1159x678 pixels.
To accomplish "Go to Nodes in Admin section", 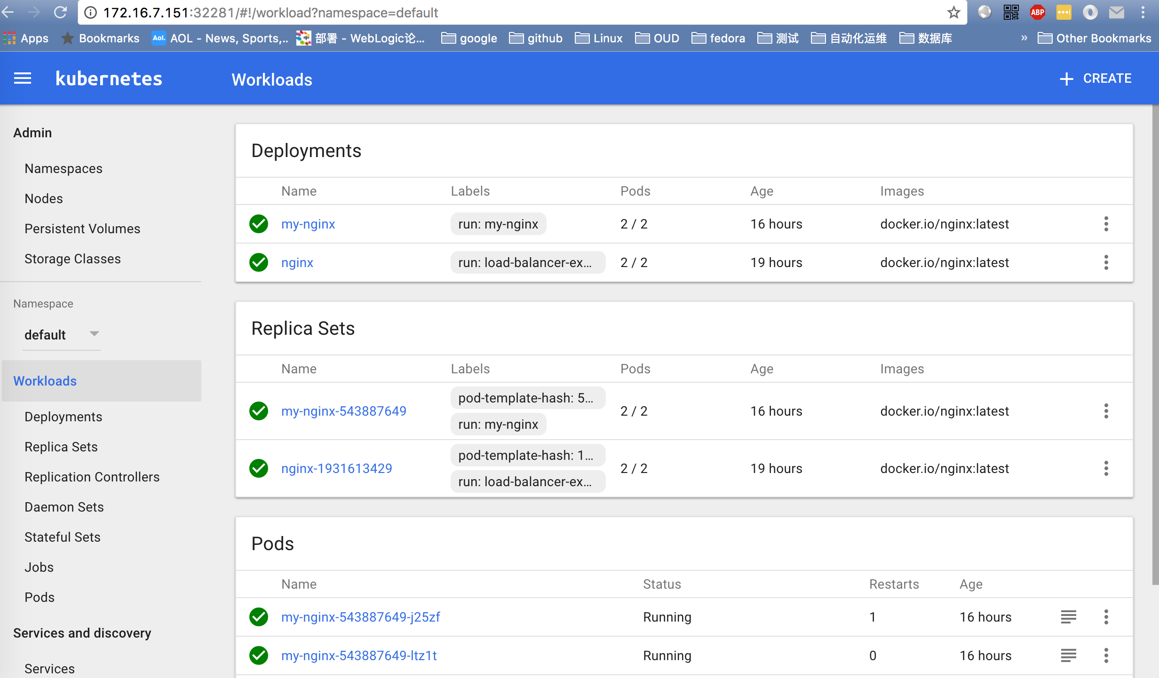I will click(44, 198).
